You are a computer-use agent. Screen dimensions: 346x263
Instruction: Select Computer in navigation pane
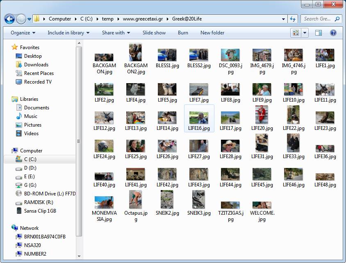31,151
